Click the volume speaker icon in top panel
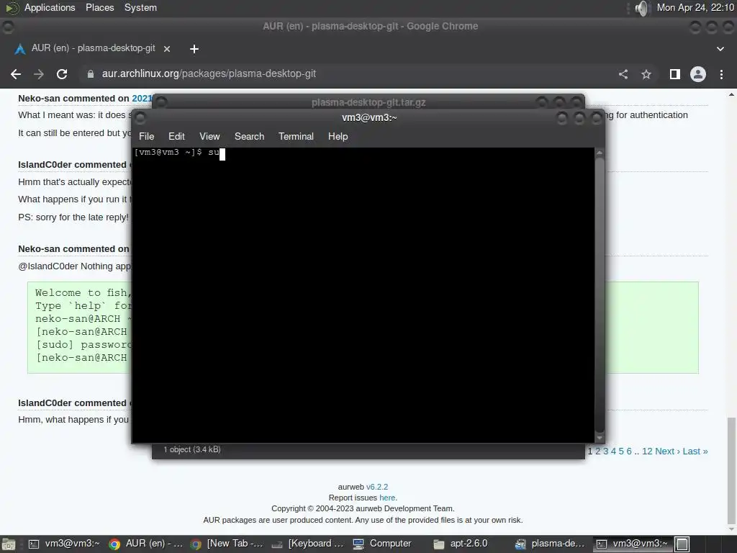The image size is (737, 553). [x=641, y=8]
